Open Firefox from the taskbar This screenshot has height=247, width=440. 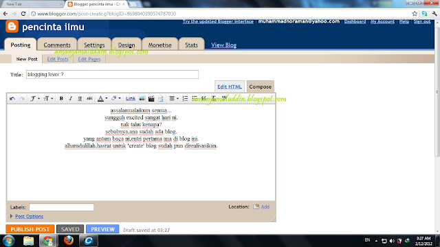pos(69,241)
